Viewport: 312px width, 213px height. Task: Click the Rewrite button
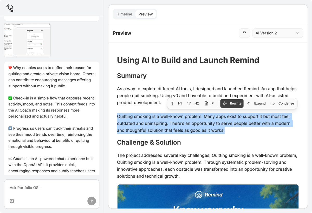click(x=232, y=103)
